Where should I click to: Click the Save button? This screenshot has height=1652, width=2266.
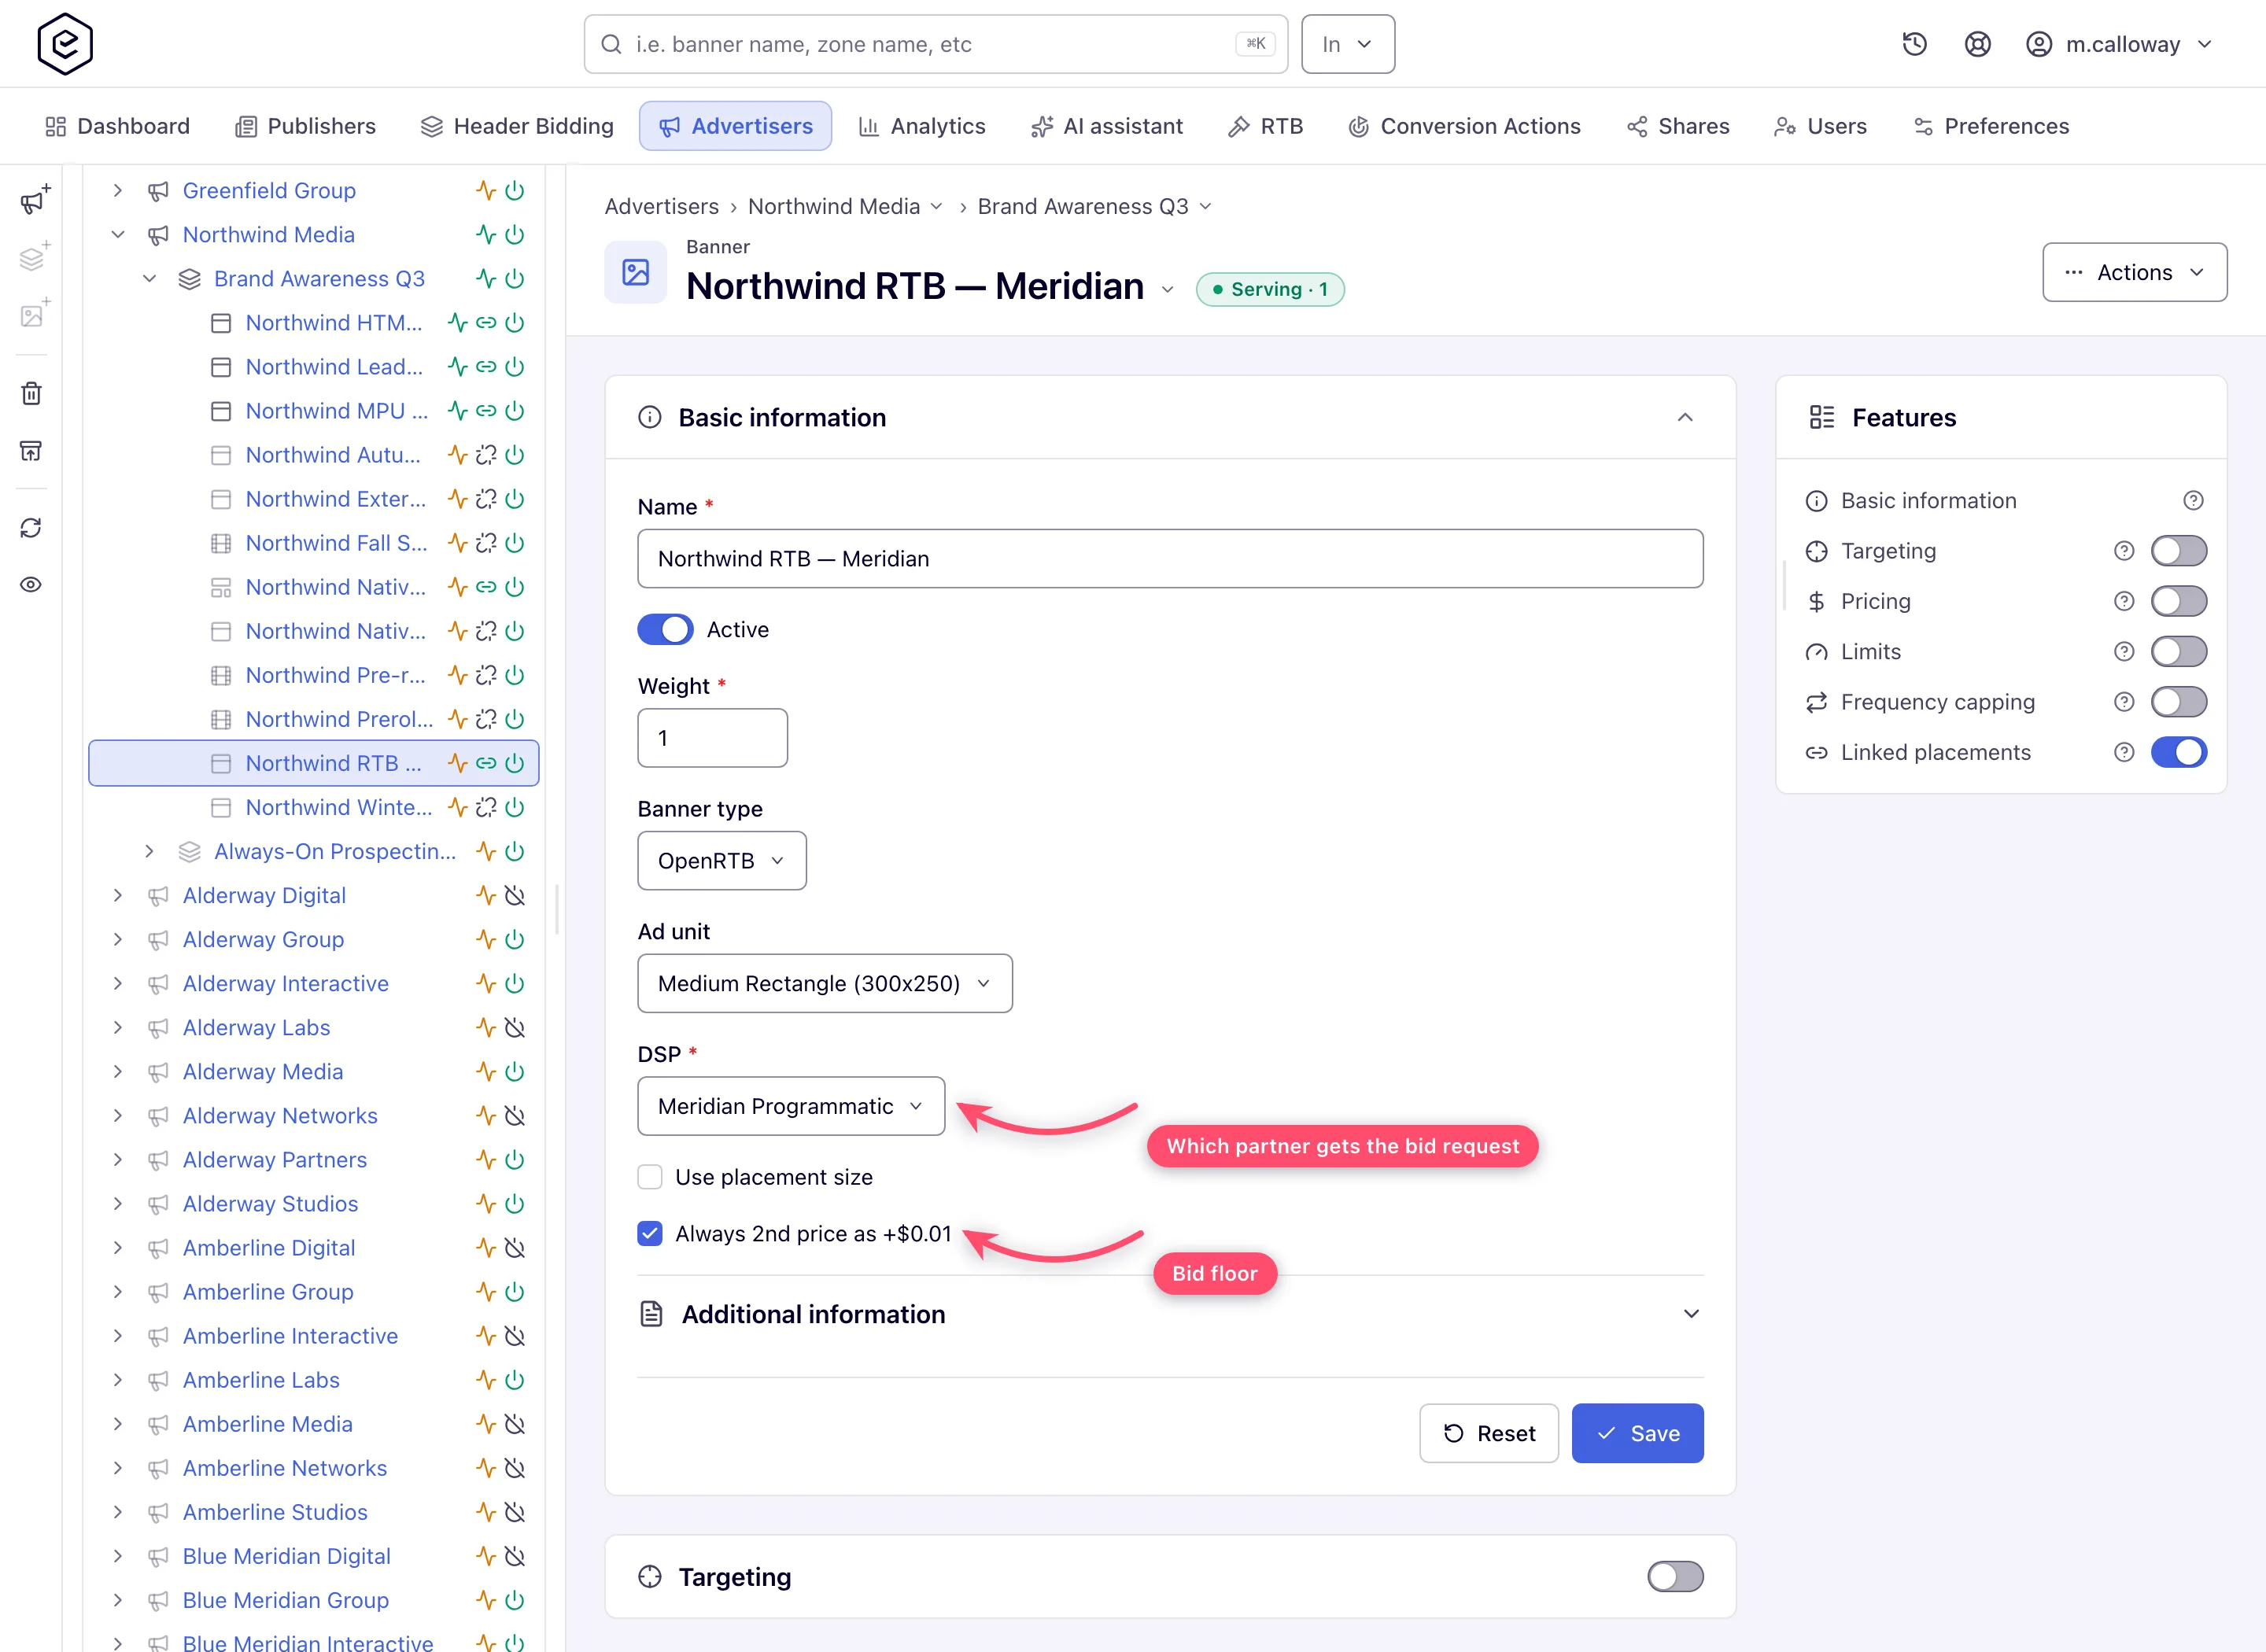pyautogui.click(x=1637, y=1432)
